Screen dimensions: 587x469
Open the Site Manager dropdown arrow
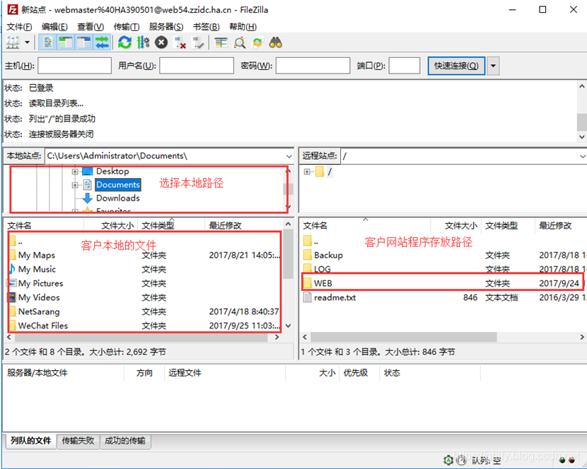27,42
